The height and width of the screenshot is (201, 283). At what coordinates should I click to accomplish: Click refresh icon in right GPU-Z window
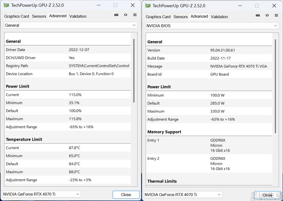(x=267, y=15)
